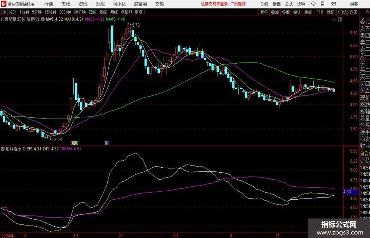Viewport: 370px width, 238px height.
Task: Expand the 更多 periods chevron
Action: [x=144, y=12]
